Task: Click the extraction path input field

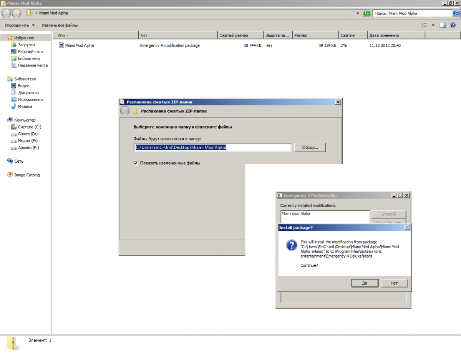Action: point(212,147)
